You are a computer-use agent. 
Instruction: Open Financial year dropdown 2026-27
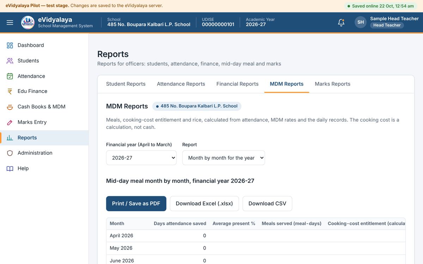click(141, 158)
